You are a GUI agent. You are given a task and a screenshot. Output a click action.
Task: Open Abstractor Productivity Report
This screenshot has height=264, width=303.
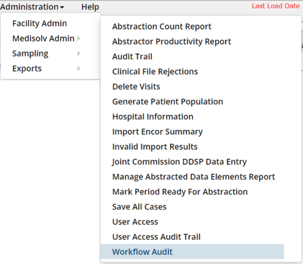172,41
